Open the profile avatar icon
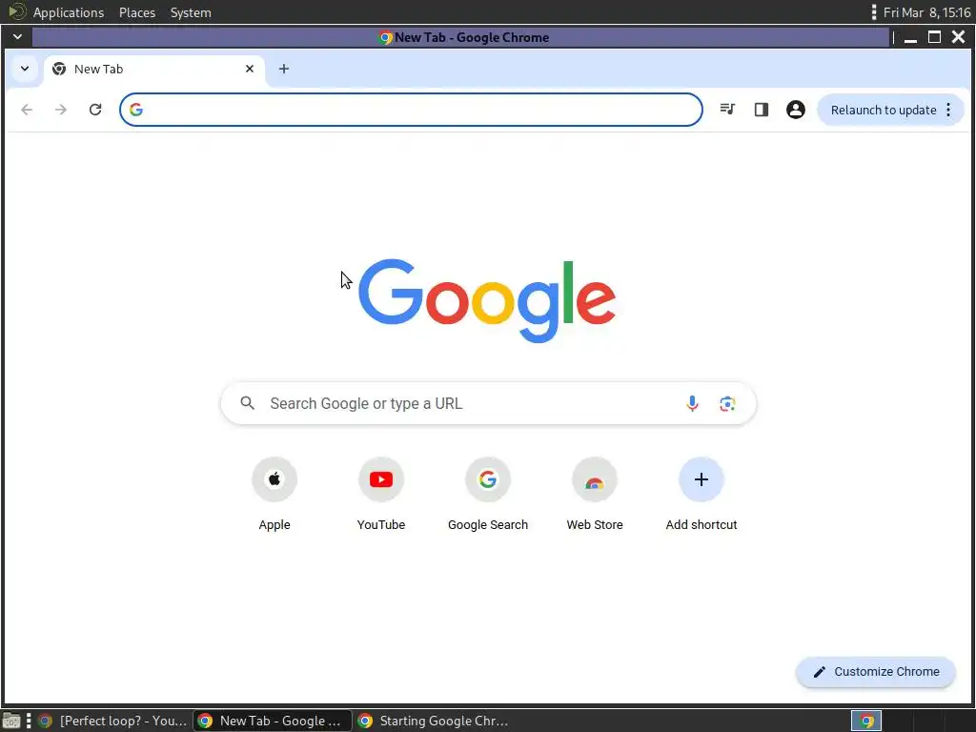Image resolution: width=976 pixels, height=732 pixels. (795, 110)
